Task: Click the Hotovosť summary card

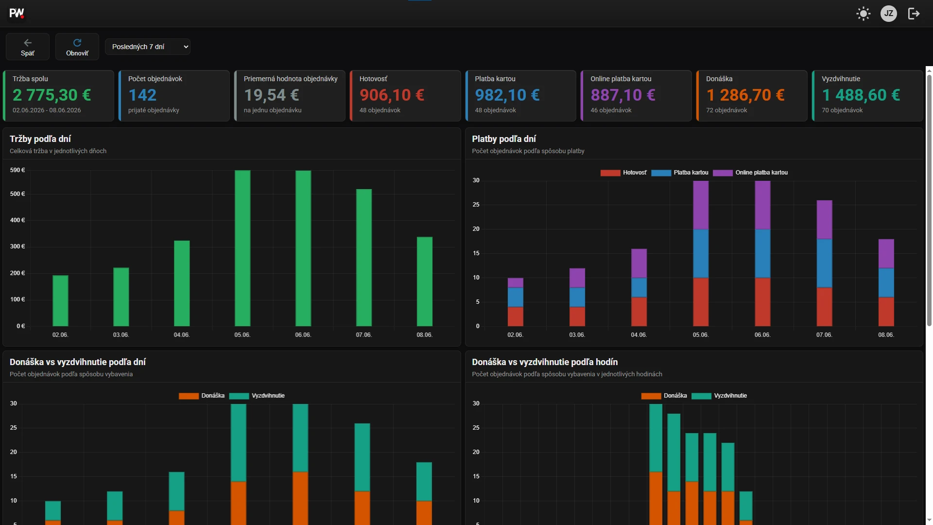Action: [x=405, y=96]
